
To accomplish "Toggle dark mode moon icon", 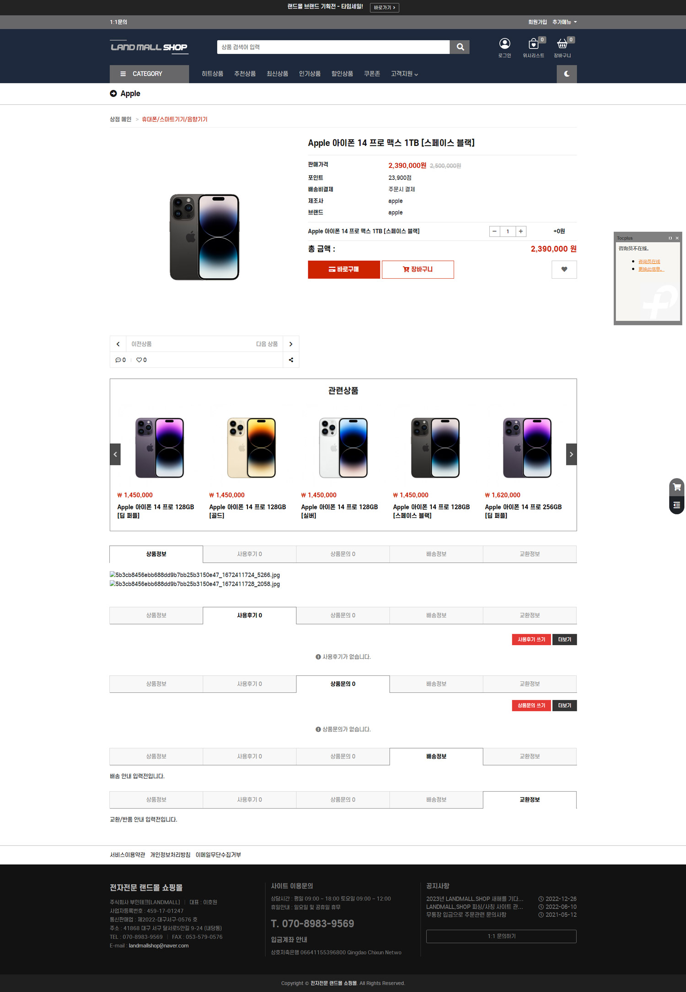I will click(x=567, y=74).
